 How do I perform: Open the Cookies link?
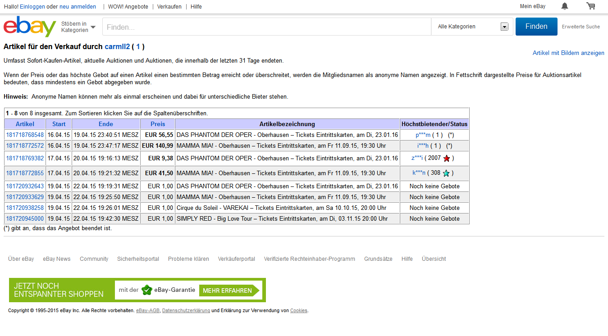coord(299,311)
